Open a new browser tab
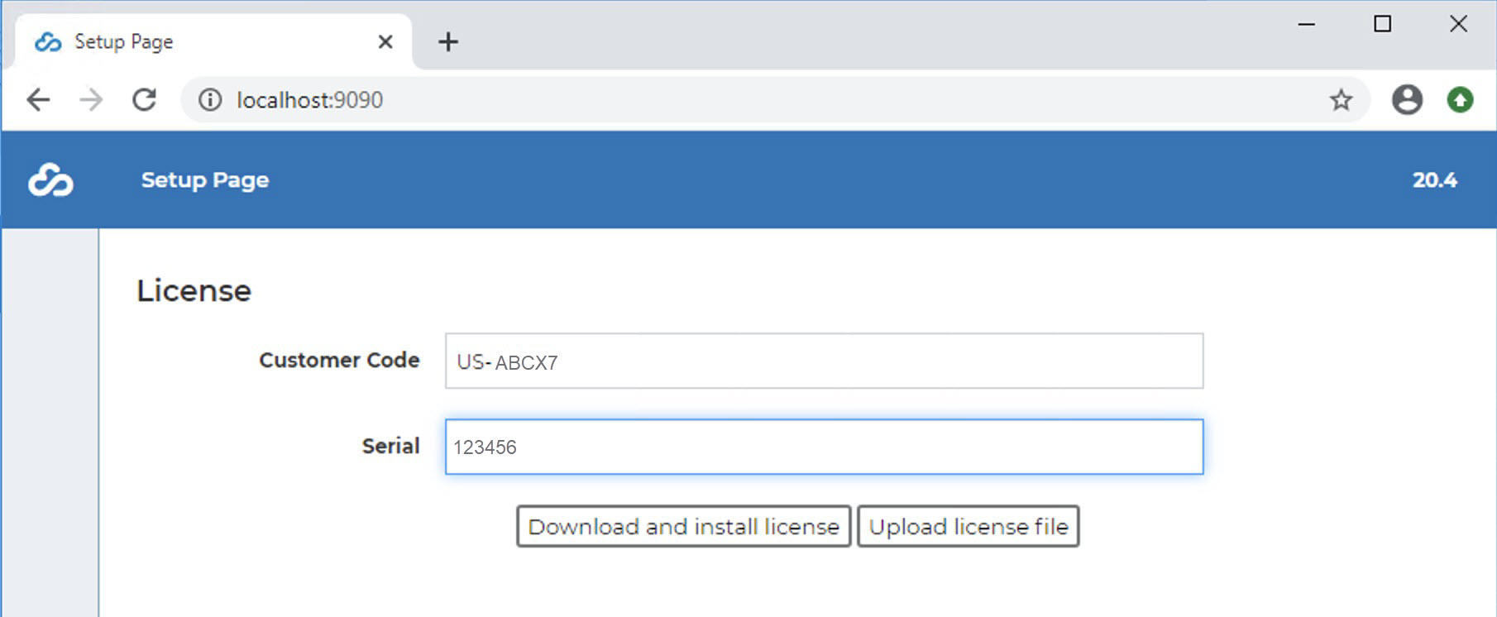Screen dimensions: 1497x617 [x=447, y=41]
